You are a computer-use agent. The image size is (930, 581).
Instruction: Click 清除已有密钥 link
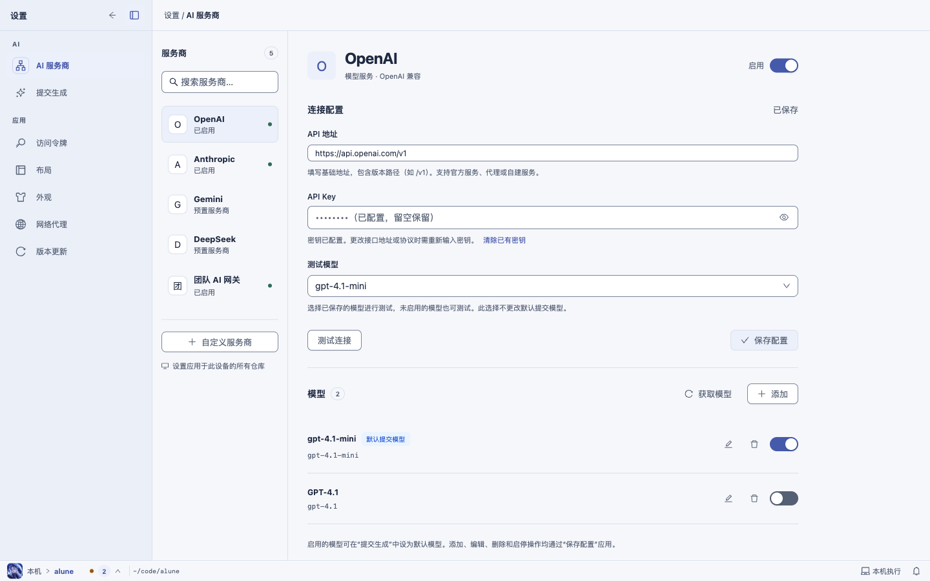[x=504, y=240]
